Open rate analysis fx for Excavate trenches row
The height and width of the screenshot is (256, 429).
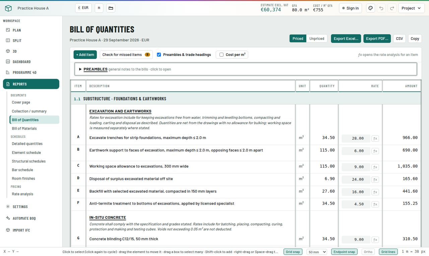(375, 138)
